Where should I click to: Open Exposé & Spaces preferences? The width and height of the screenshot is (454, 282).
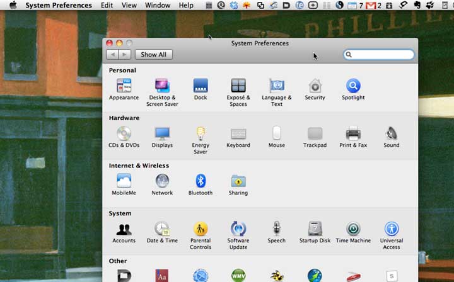(238, 86)
